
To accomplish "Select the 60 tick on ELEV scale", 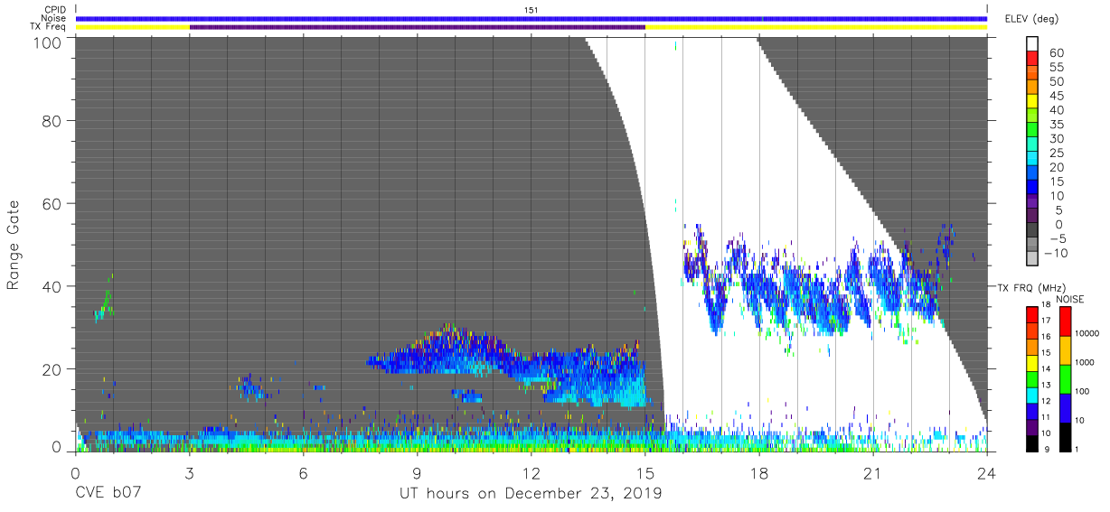I will coord(1055,52).
